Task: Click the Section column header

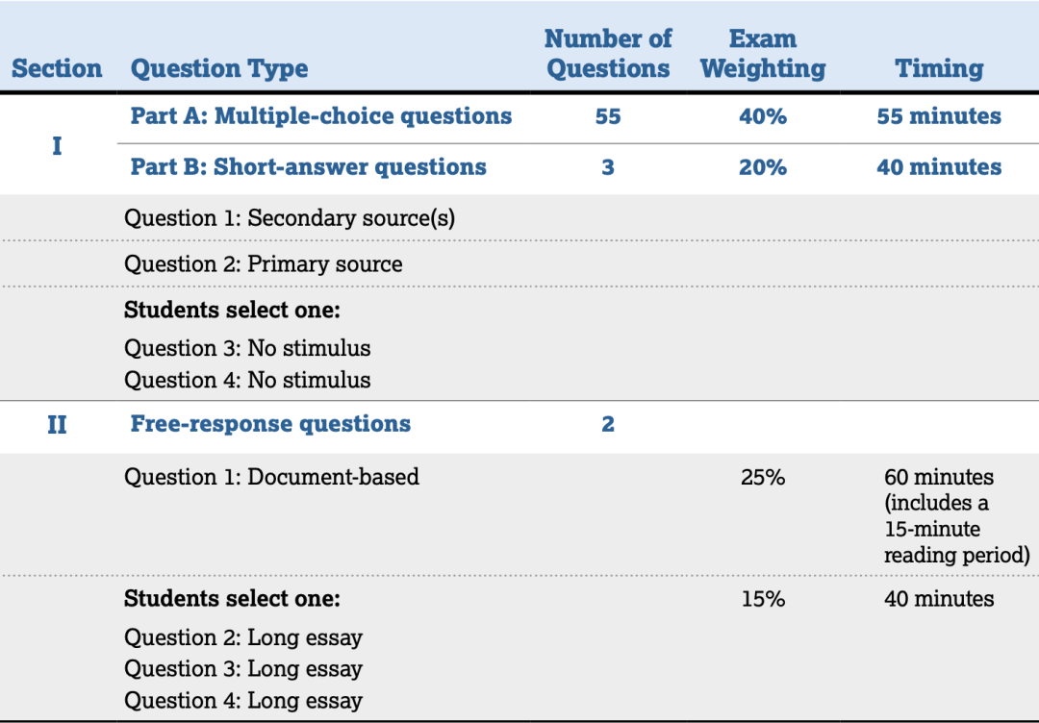Action: [x=57, y=68]
